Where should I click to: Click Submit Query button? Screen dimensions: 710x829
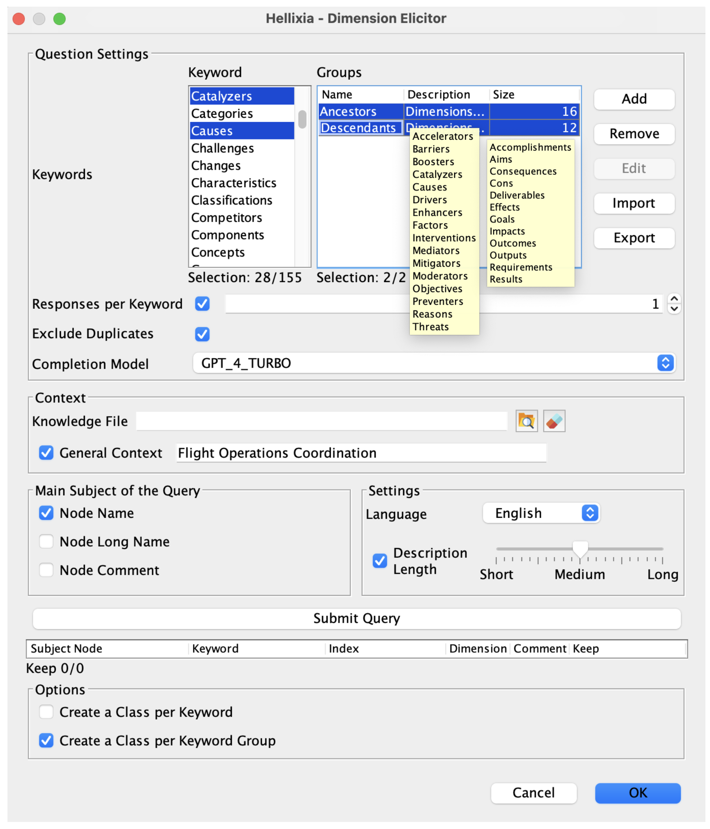tap(357, 618)
